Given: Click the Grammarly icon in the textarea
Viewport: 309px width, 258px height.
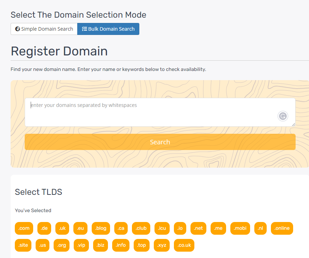Looking at the screenshot, I should coord(283,116).
